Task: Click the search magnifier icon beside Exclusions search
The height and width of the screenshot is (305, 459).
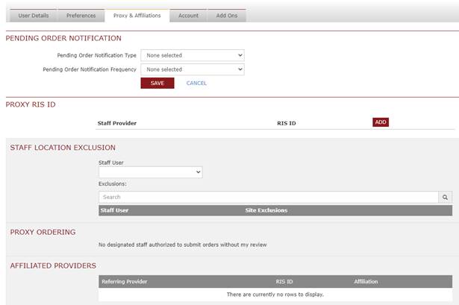Action: tap(446, 198)
